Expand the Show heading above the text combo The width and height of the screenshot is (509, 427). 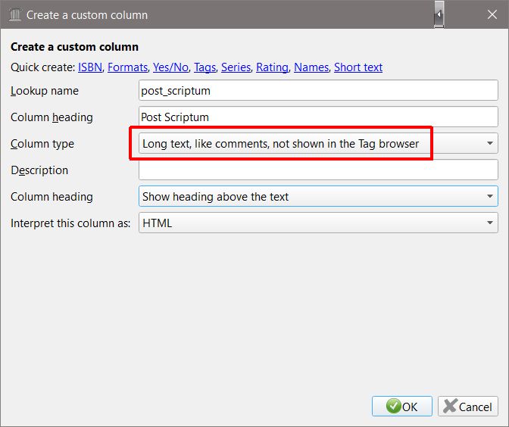(318, 196)
